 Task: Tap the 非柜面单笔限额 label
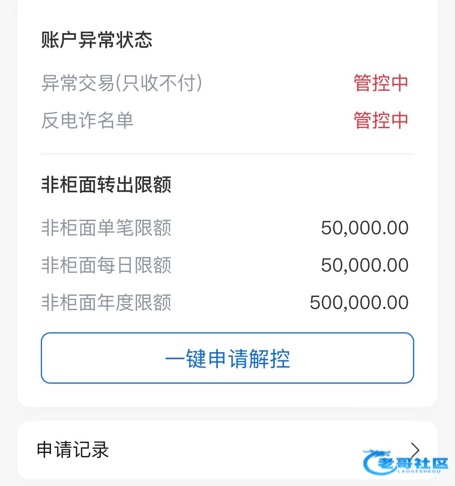coord(106,228)
